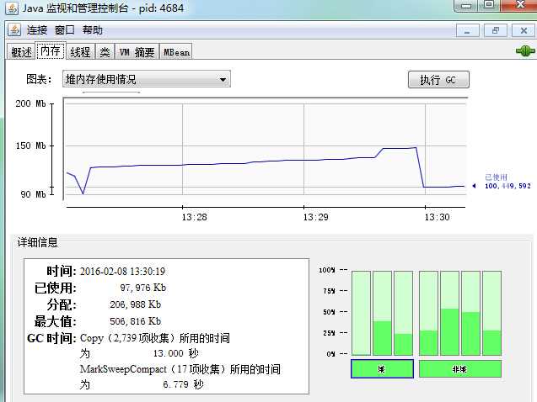
Task: Click the 最大值: label
Action: 55,321
